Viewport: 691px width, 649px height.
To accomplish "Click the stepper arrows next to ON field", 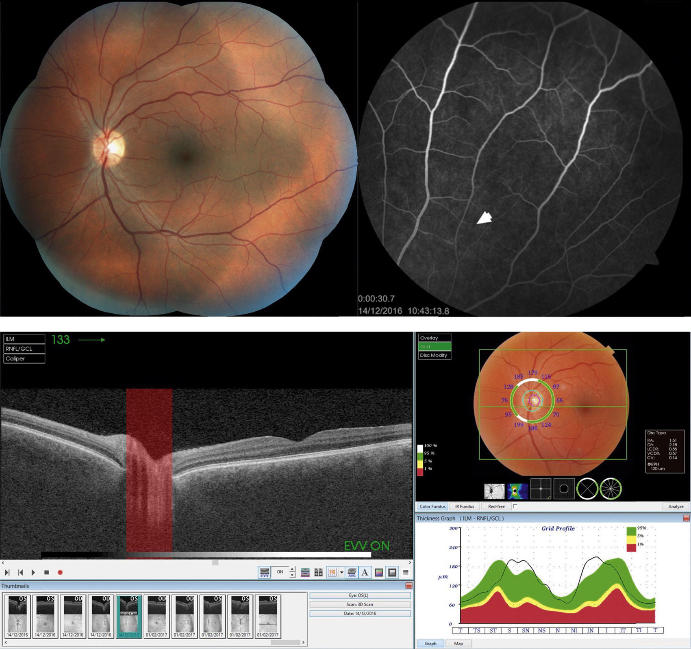I will click(x=292, y=572).
